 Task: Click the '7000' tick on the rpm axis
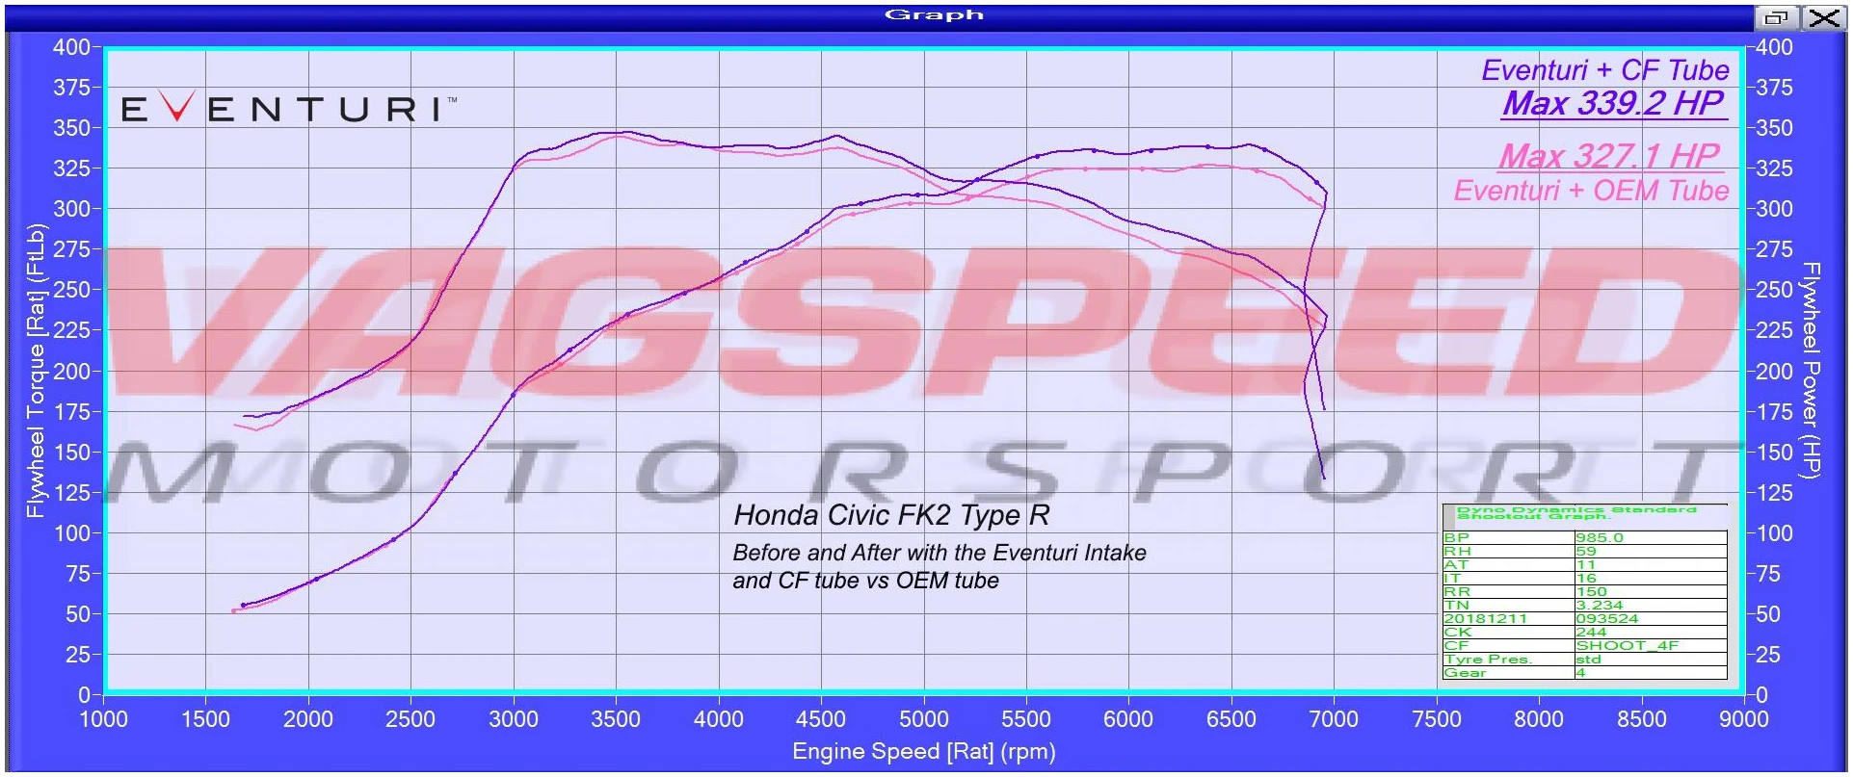(1334, 719)
